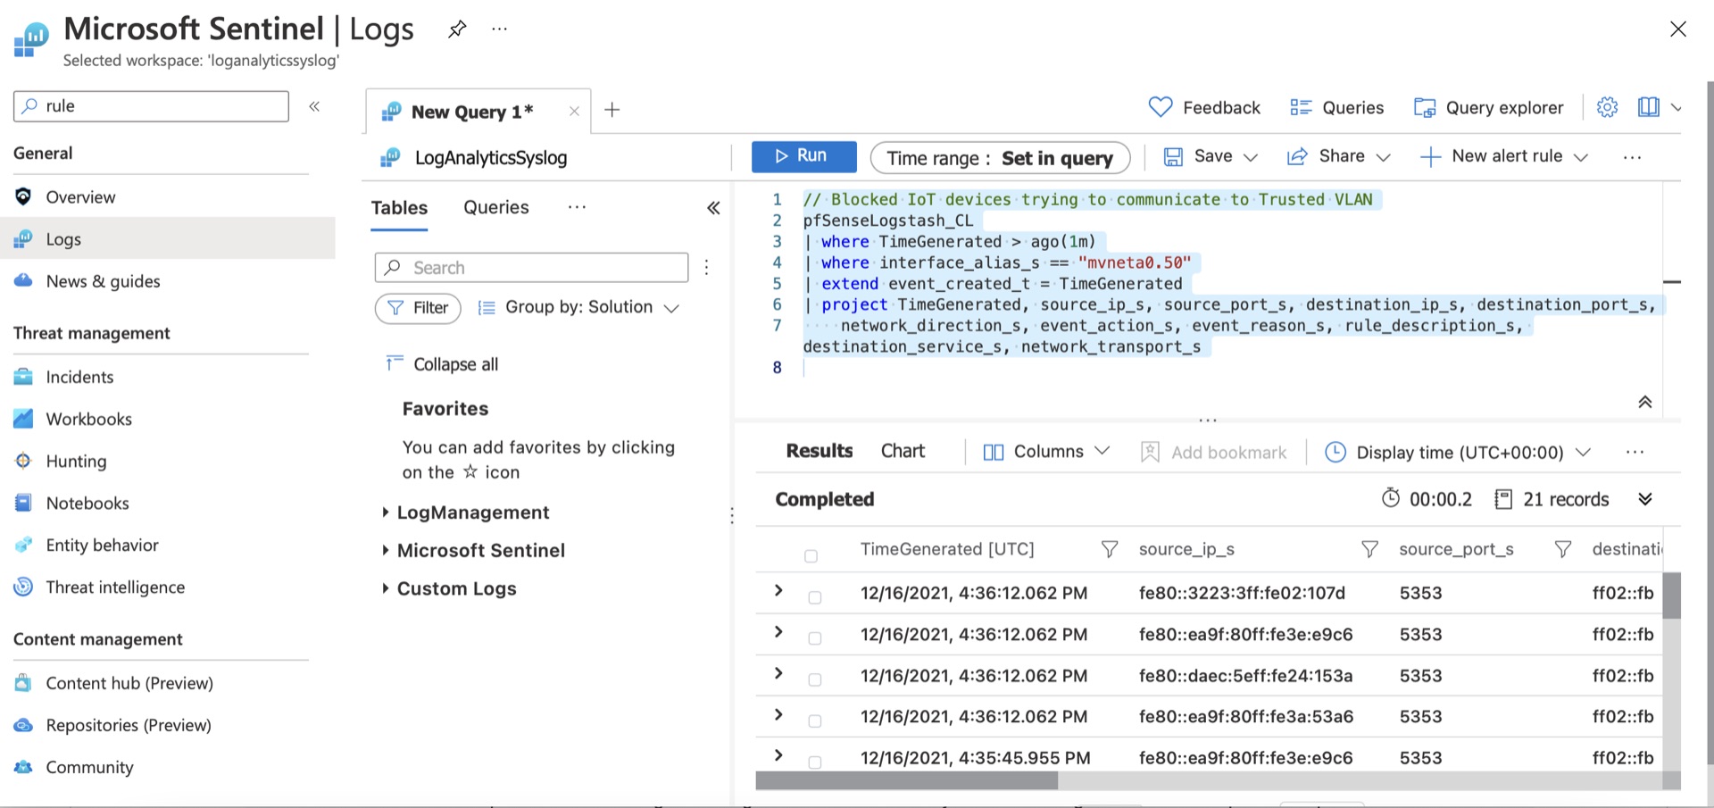Filter the TimeGenerated column
The image size is (1714, 808).
click(1109, 550)
